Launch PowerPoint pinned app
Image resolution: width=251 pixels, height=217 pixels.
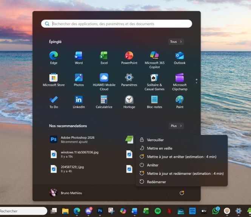click(x=129, y=58)
